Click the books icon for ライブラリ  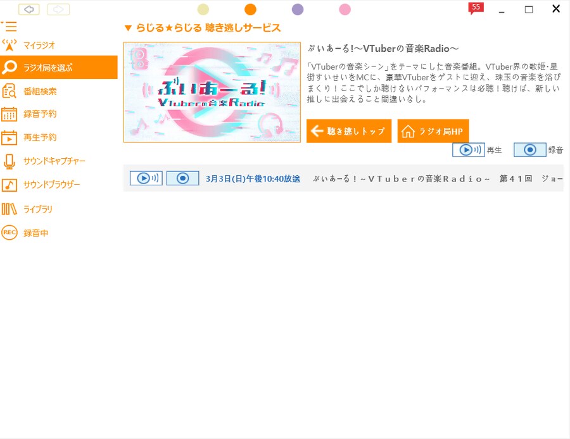coord(9,209)
